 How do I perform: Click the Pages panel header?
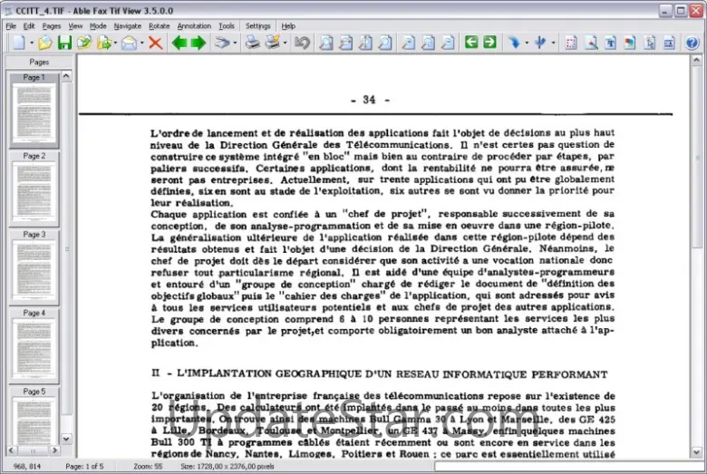39,62
